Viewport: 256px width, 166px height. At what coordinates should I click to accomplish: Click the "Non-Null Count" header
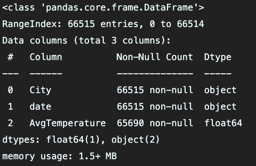click(154, 57)
